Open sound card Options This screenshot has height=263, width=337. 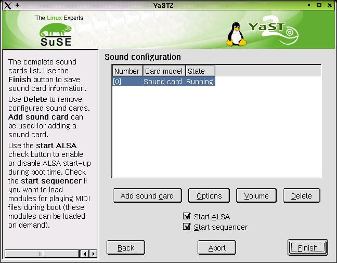(x=209, y=196)
